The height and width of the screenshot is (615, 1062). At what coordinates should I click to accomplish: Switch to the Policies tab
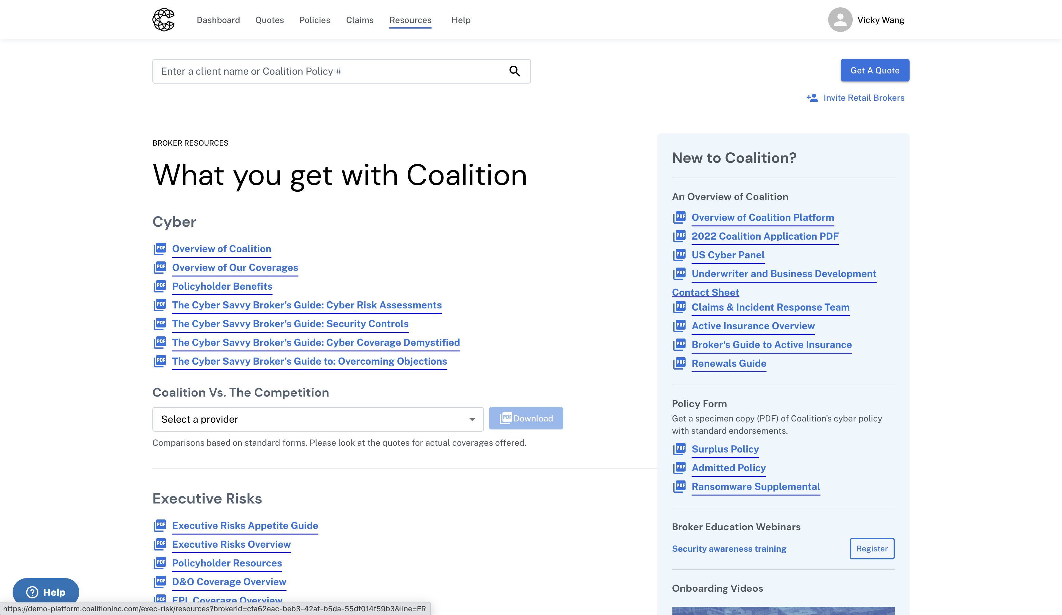point(314,20)
